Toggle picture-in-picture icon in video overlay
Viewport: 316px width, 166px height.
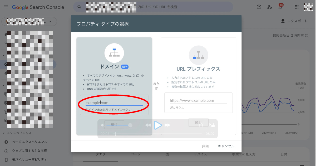[212, 125]
